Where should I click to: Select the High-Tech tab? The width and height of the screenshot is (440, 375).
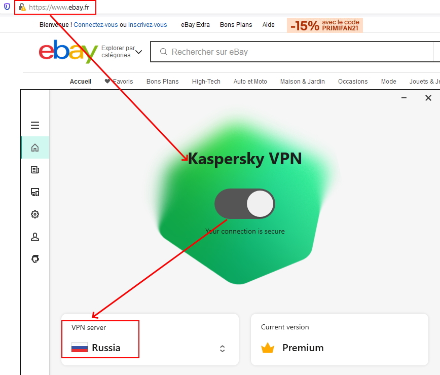tap(206, 82)
